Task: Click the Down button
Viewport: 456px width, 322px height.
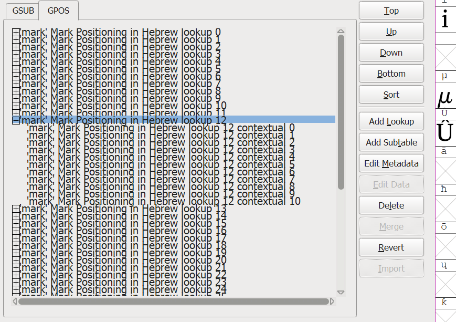Action: pyautogui.click(x=391, y=53)
